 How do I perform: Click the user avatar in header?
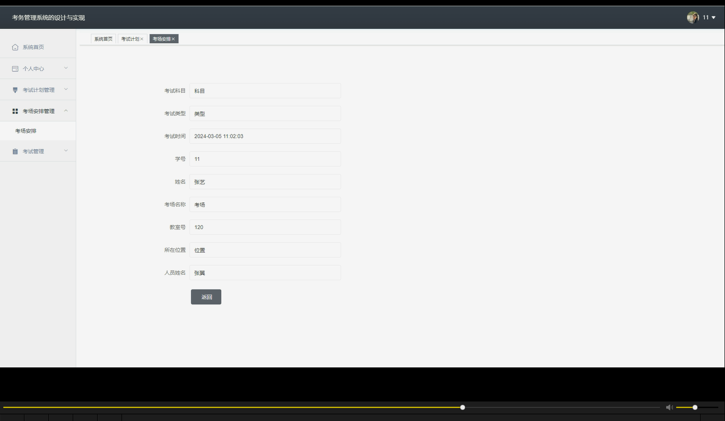coord(692,17)
